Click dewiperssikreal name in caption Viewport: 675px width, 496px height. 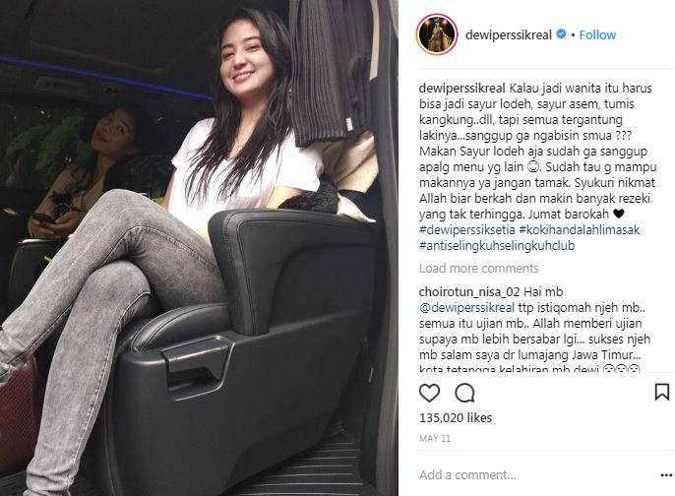point(462,89)
